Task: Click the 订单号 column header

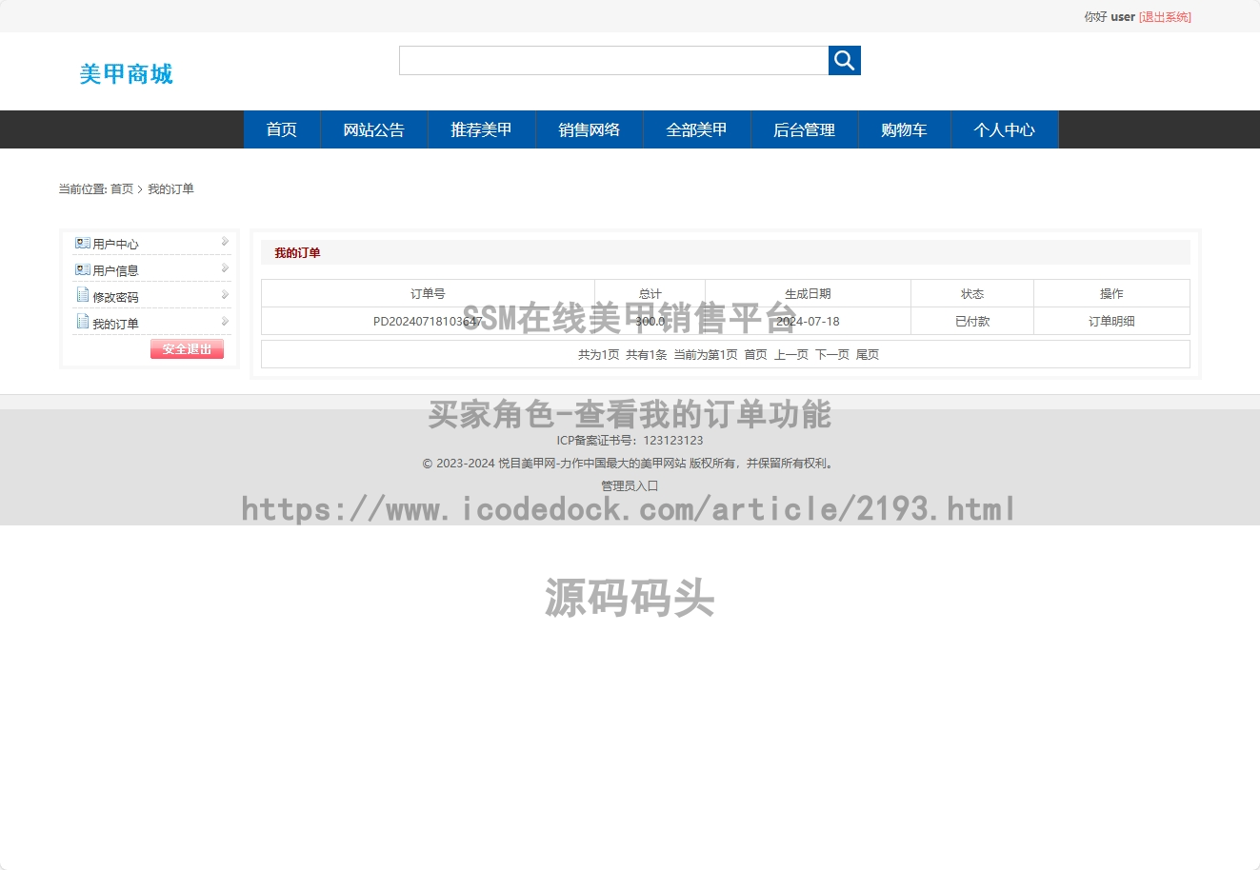Action: tap(428, 294)
